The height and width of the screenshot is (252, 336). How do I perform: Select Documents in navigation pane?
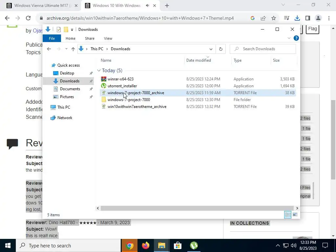click(70, 89)
